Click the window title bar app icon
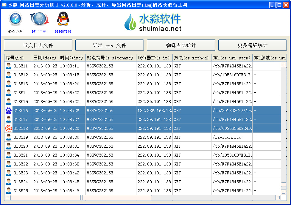This screenshot has width=291, height=205. 4,5
